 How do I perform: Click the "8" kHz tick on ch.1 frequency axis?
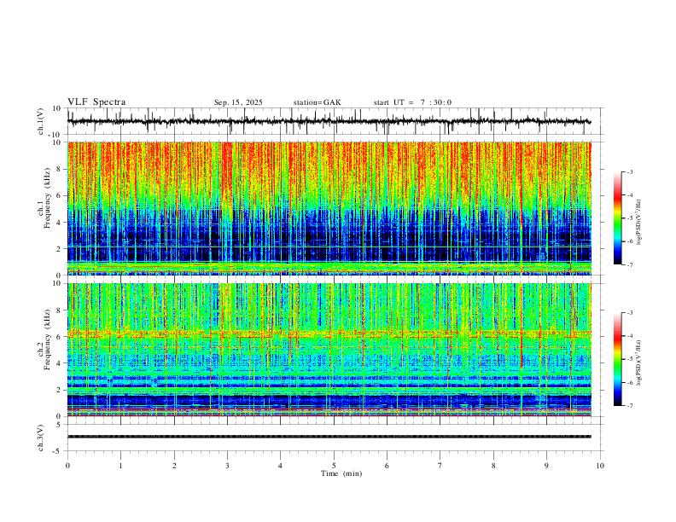[59, 169]
